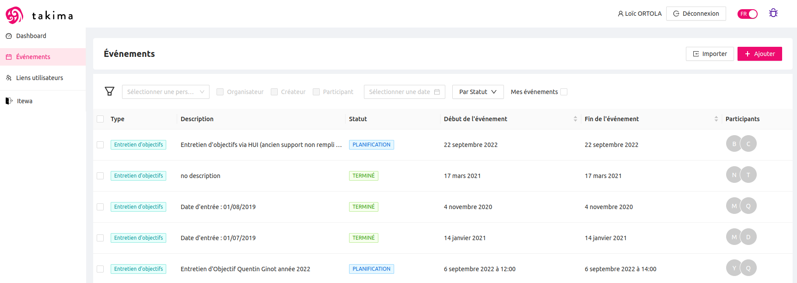This screenshot has height=283, width=797.
Task: Click the sort arrows on Début de l'événement
Action: (x=575, y=119)
